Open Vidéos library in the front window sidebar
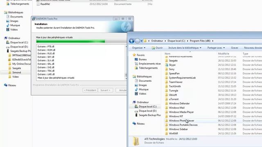This screenshot has height=147, width=262. [142, 94]
